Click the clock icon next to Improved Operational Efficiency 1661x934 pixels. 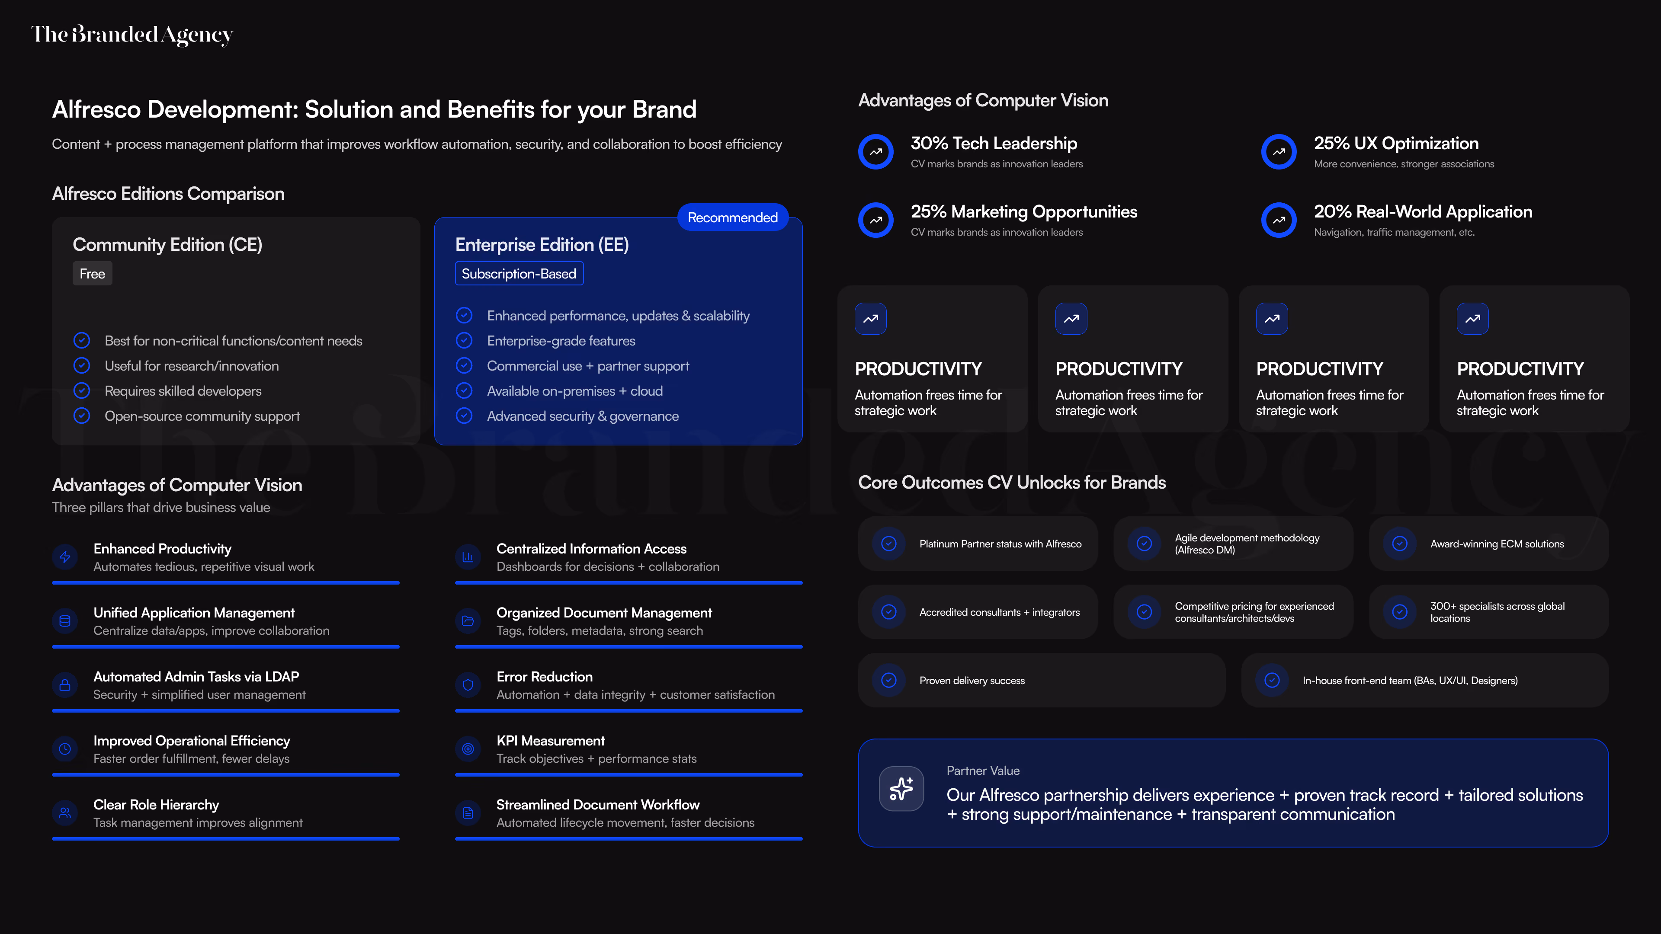65,749
